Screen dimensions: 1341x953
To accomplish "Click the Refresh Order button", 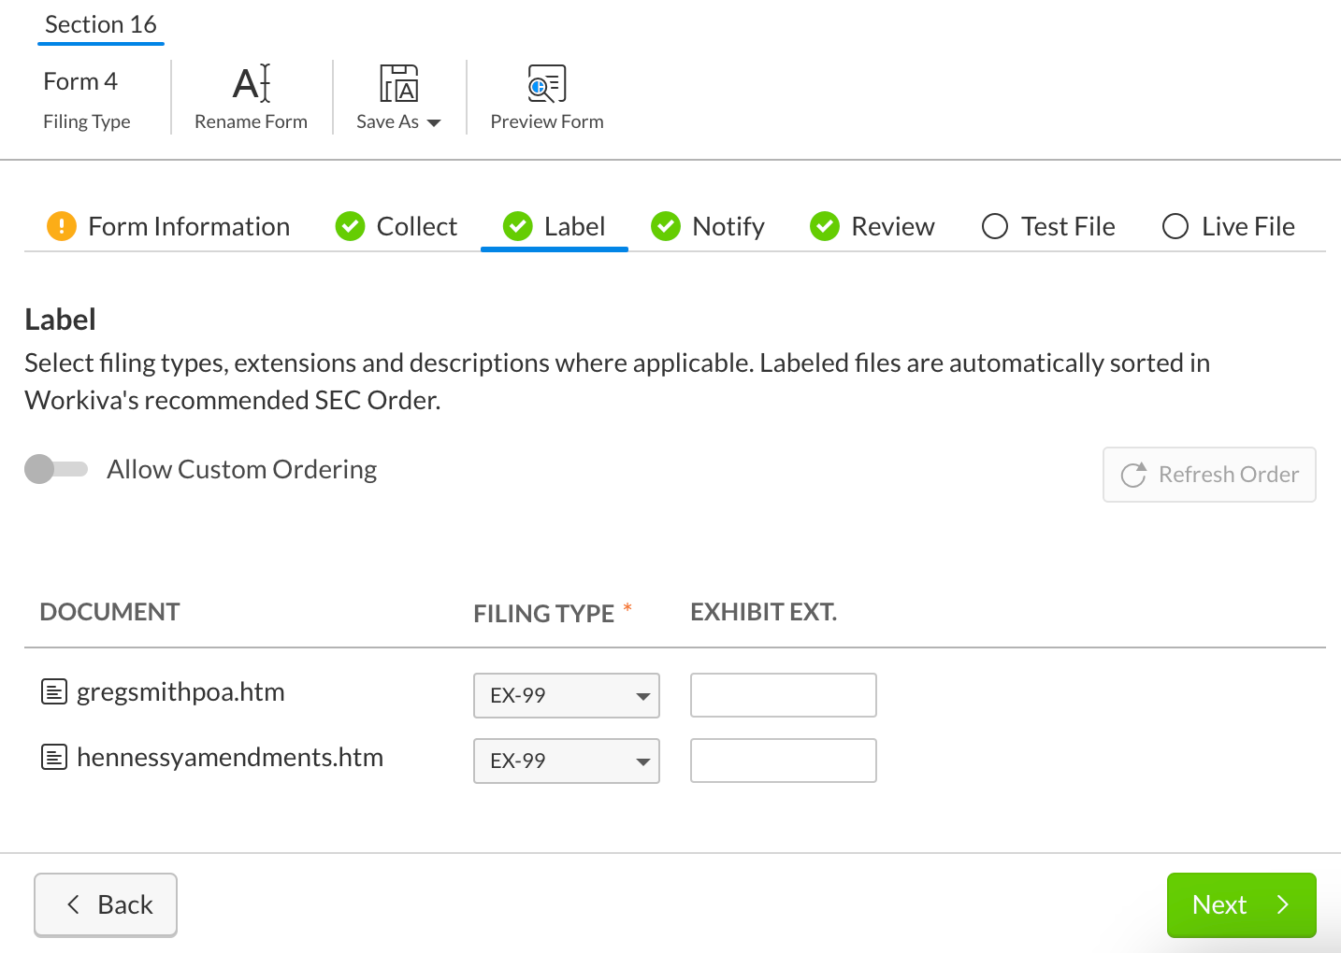I will [x=1209, y=475].
